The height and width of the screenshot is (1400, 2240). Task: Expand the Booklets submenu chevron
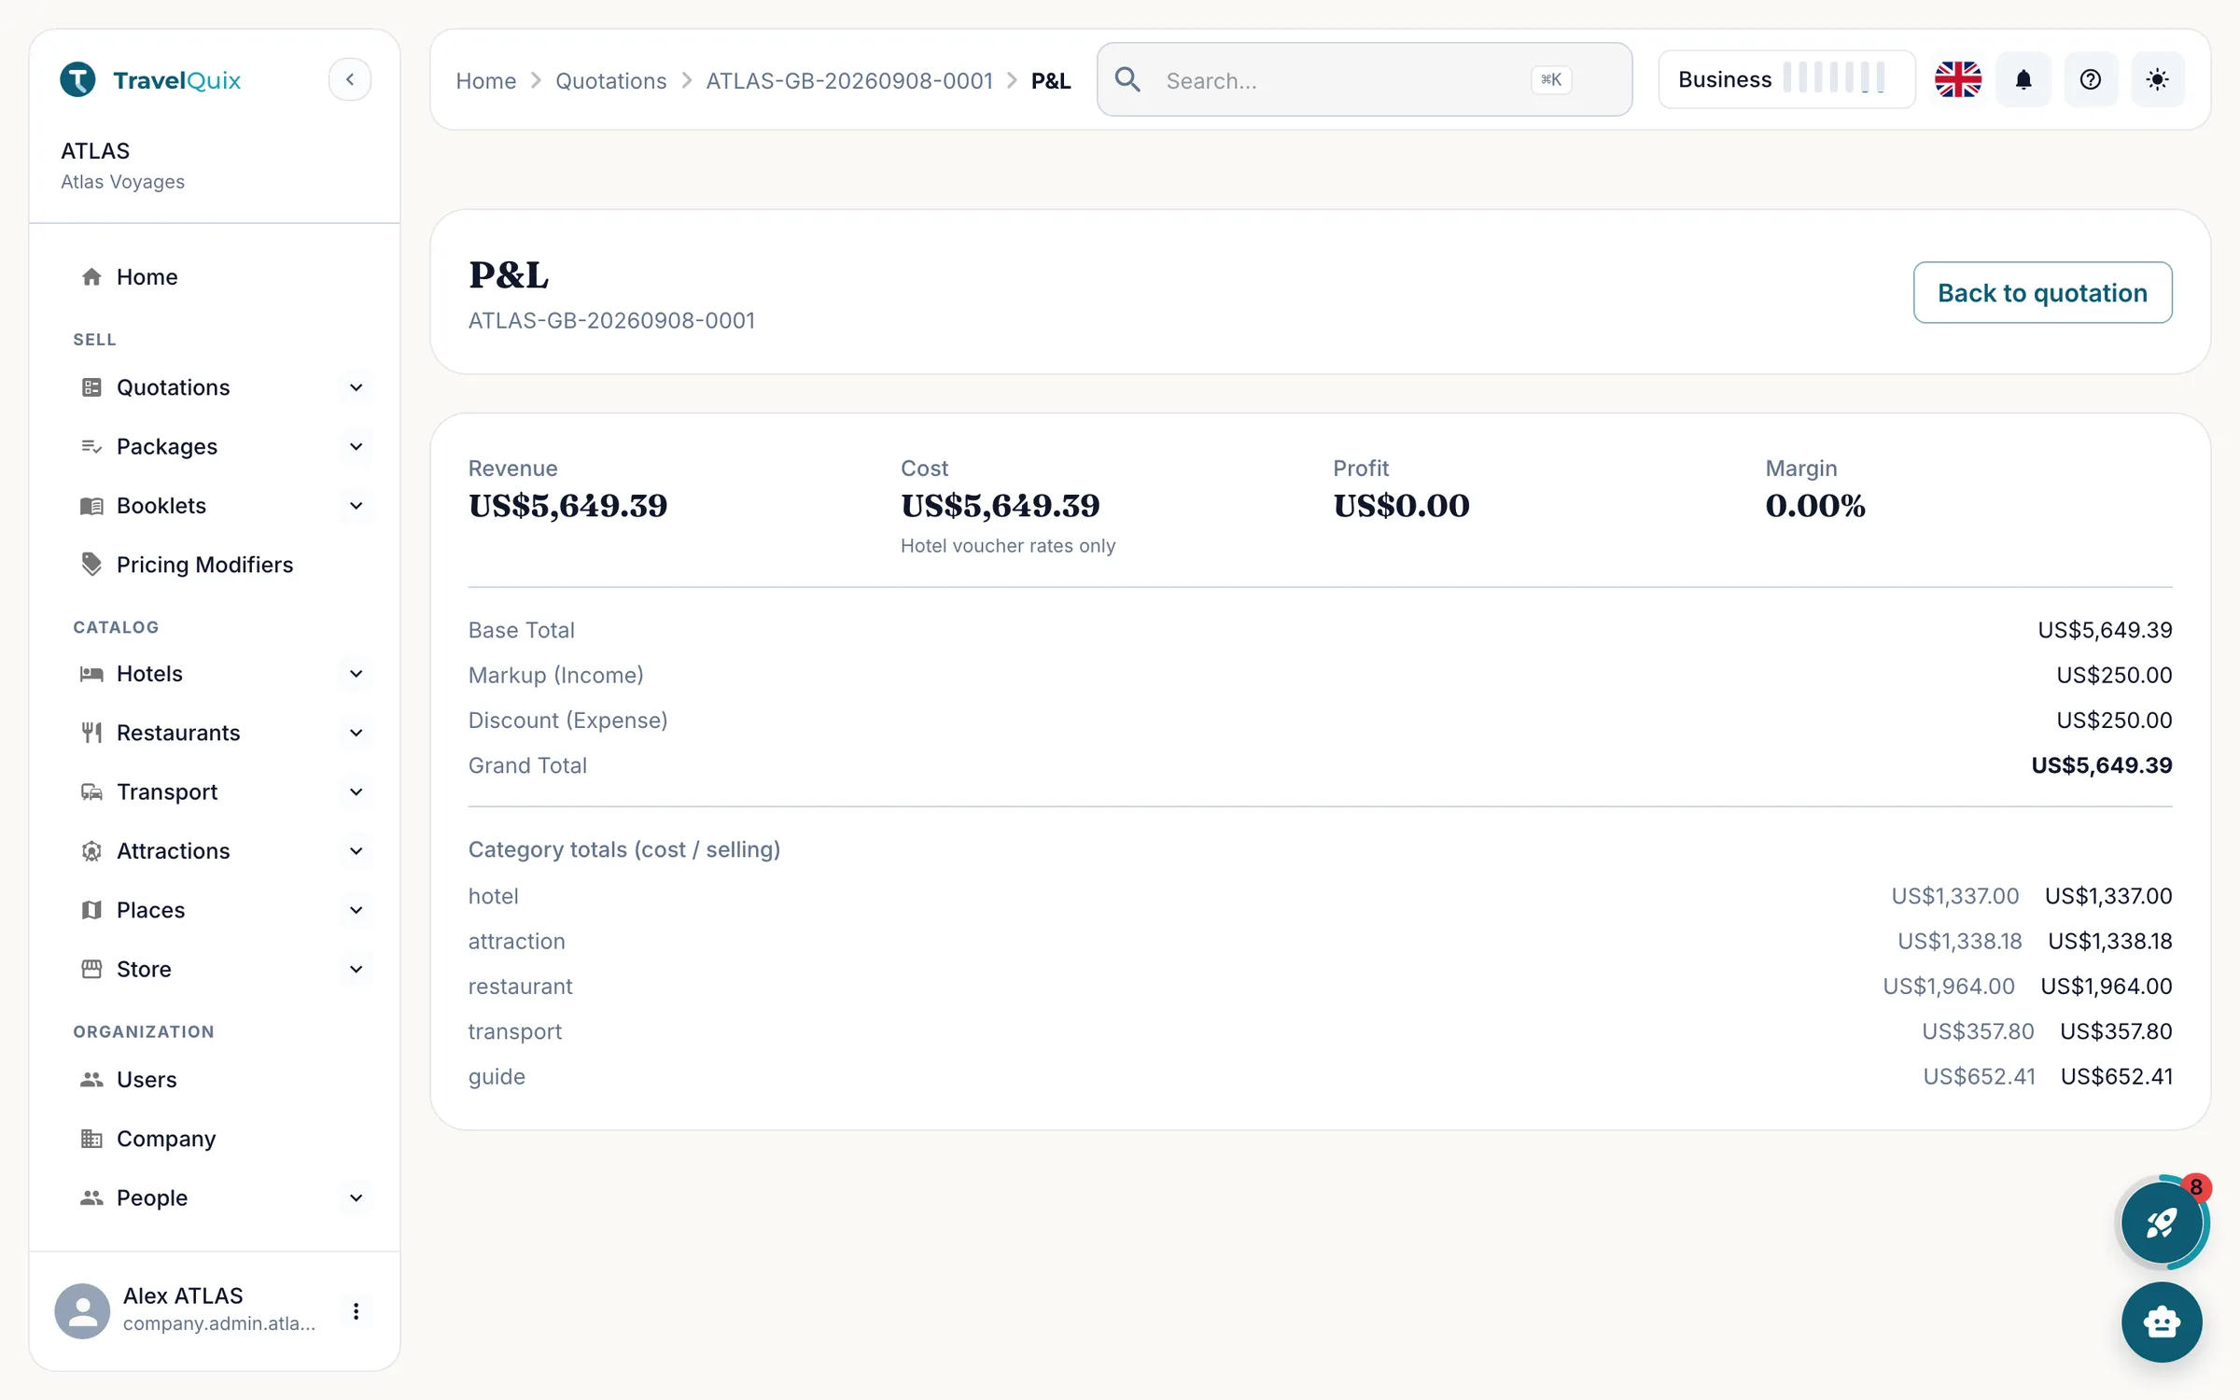(x=356, y=506)
